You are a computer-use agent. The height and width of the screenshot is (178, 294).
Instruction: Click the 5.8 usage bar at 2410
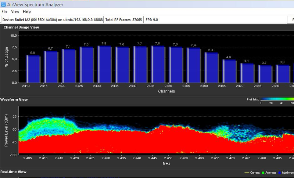click(33, 69)
